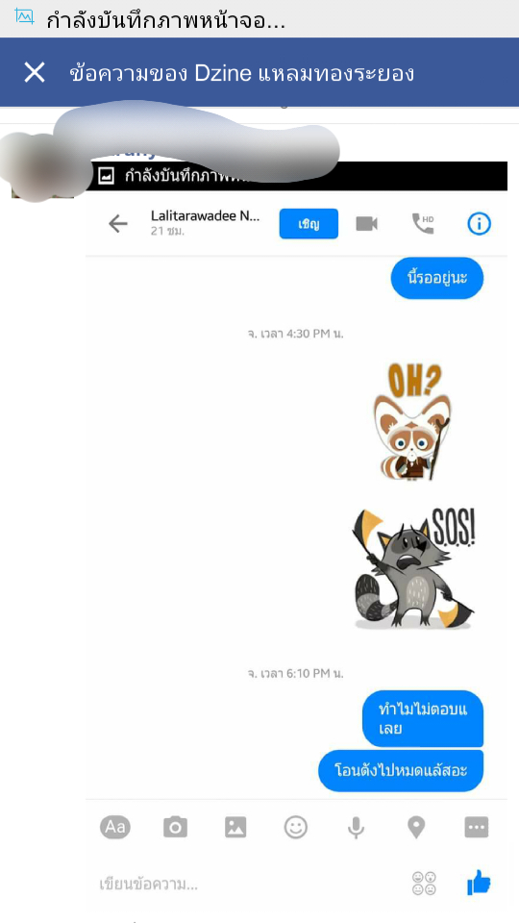Open more options three-dots icon
Image resolution: width=519 pixels, height=923 pixels.
(x=476, y=828)
